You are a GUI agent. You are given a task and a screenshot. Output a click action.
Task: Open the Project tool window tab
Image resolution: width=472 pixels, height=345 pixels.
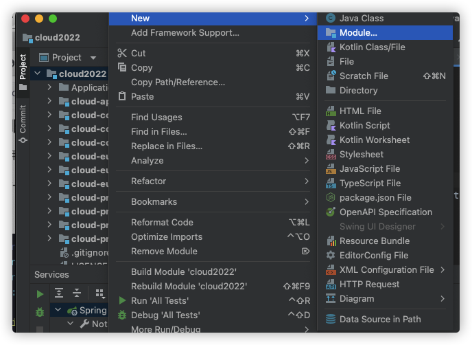[x=23, y=72]
